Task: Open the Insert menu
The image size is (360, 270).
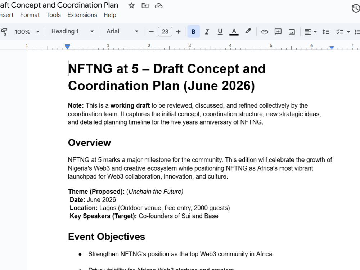Action: tap(6, 15)
